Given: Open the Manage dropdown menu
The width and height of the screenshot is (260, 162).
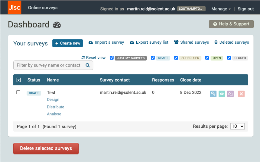Looking at the screenshot, I should pyautogui.click(x=221, y=9).
